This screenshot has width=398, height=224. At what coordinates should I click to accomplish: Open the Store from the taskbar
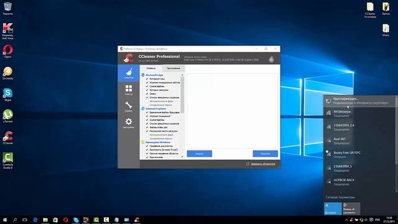click(55, 220)
